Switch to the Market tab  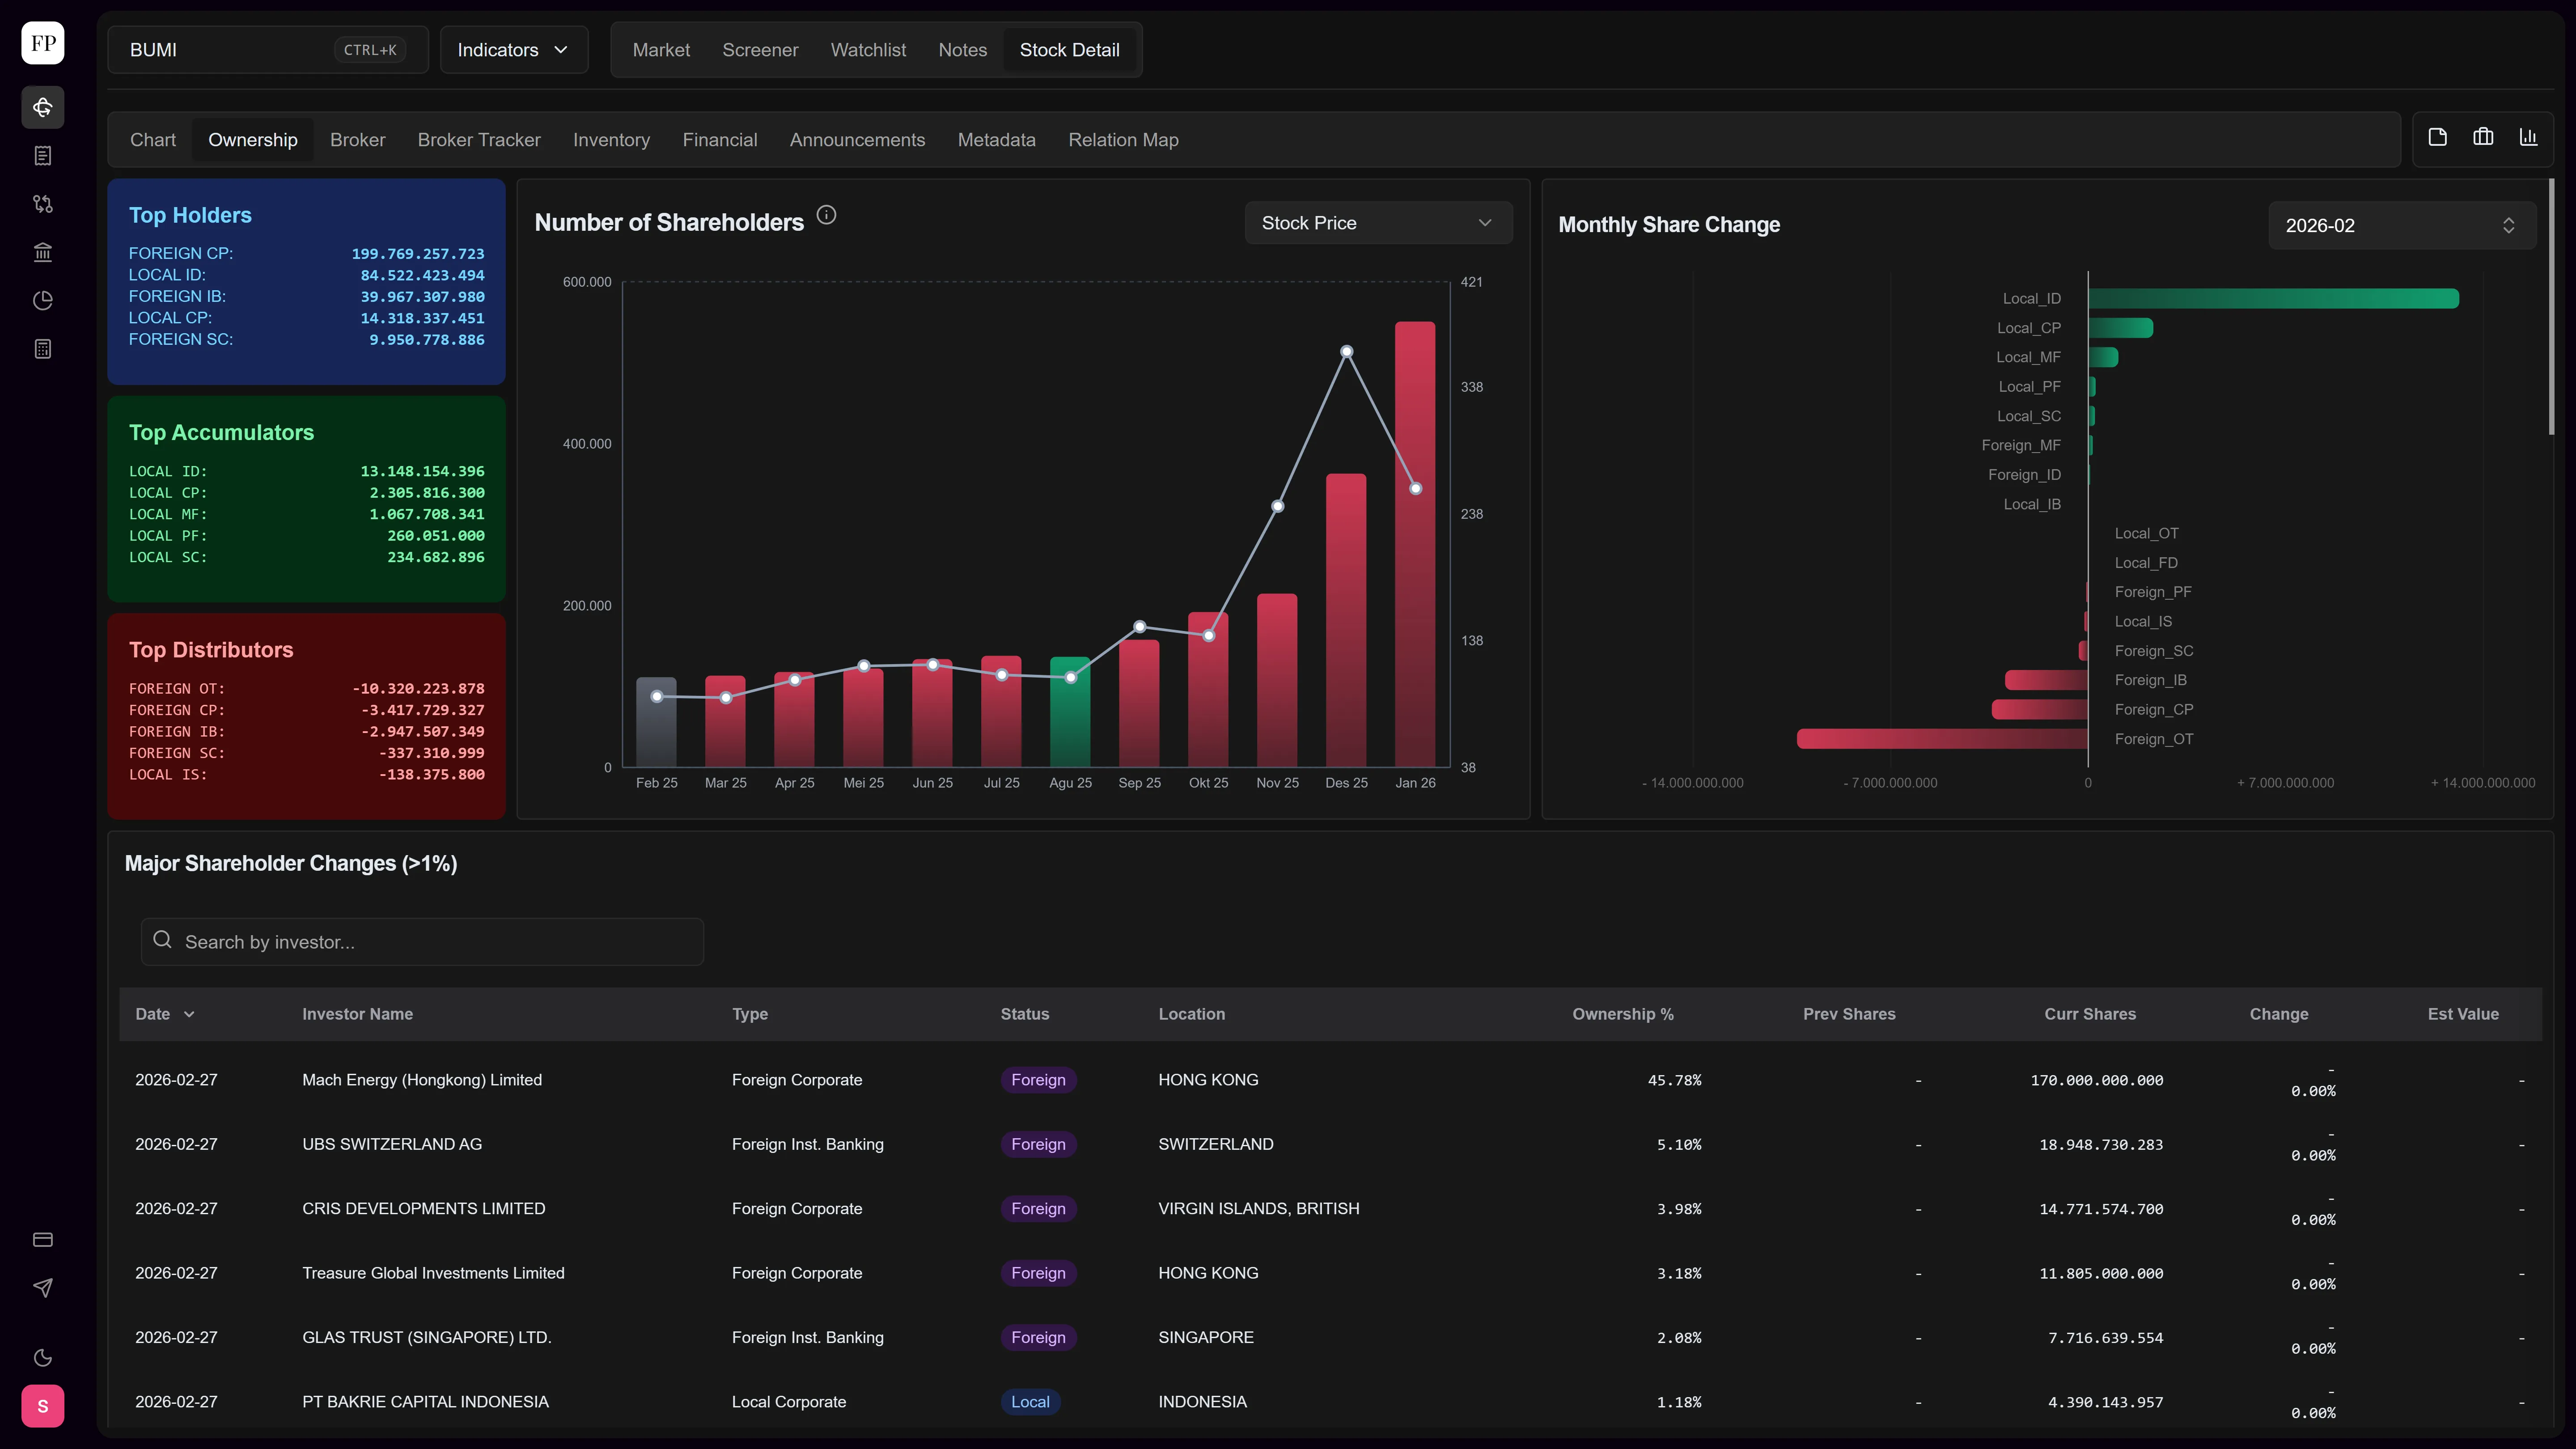[661, 50]
